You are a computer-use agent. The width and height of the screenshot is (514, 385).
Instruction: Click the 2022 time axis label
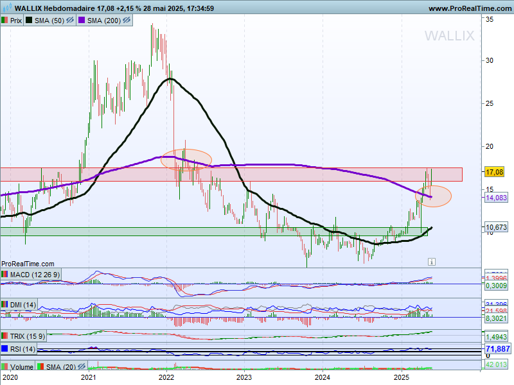pos(166,377)
